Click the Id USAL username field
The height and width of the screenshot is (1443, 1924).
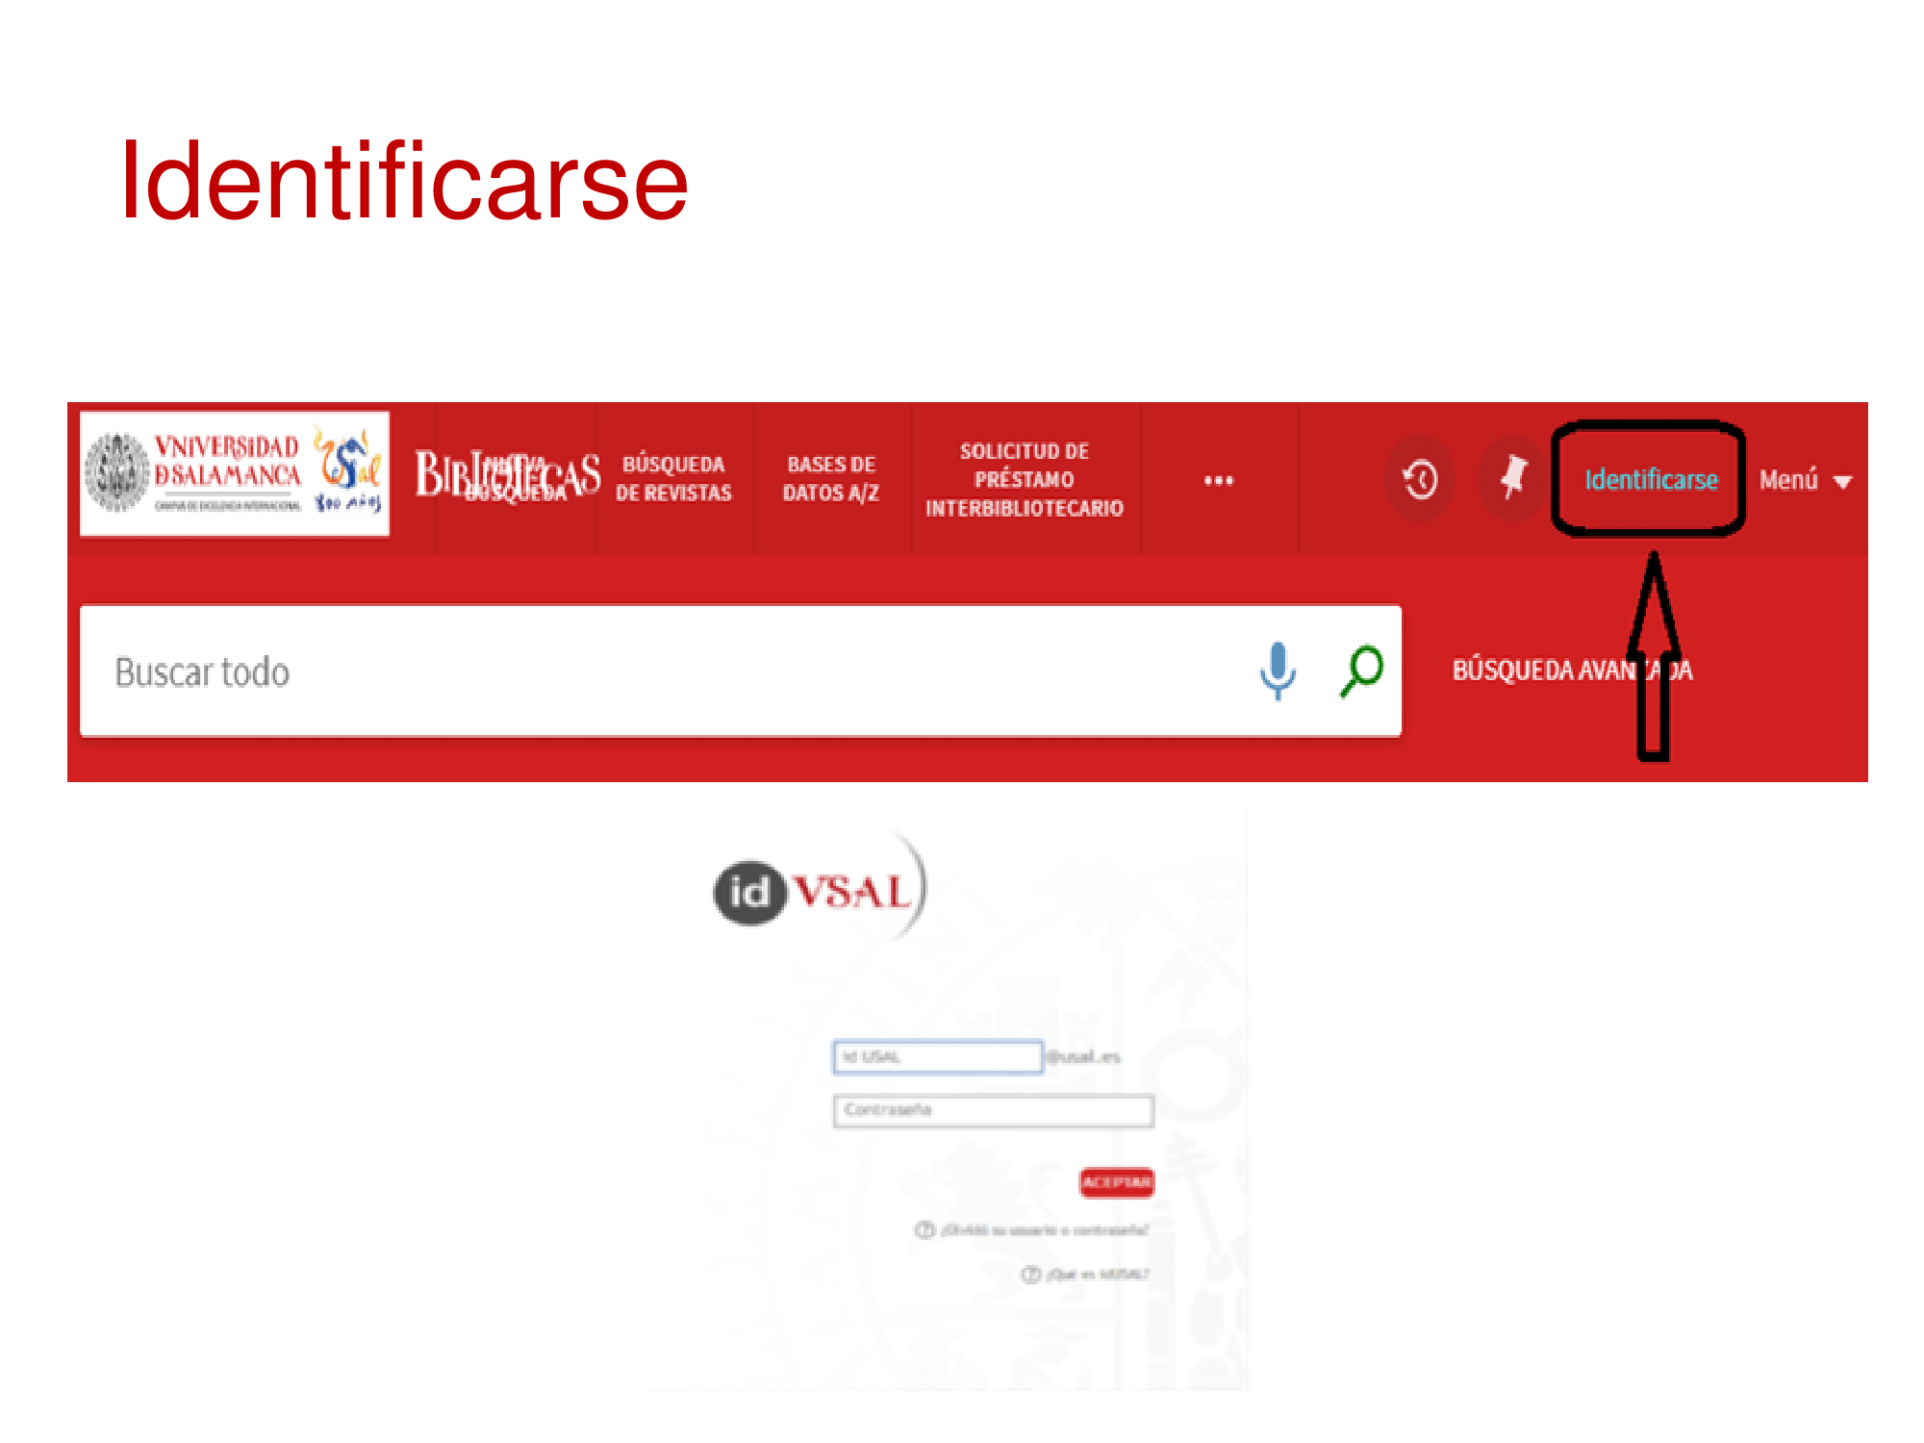click(x=938, y=1056)
